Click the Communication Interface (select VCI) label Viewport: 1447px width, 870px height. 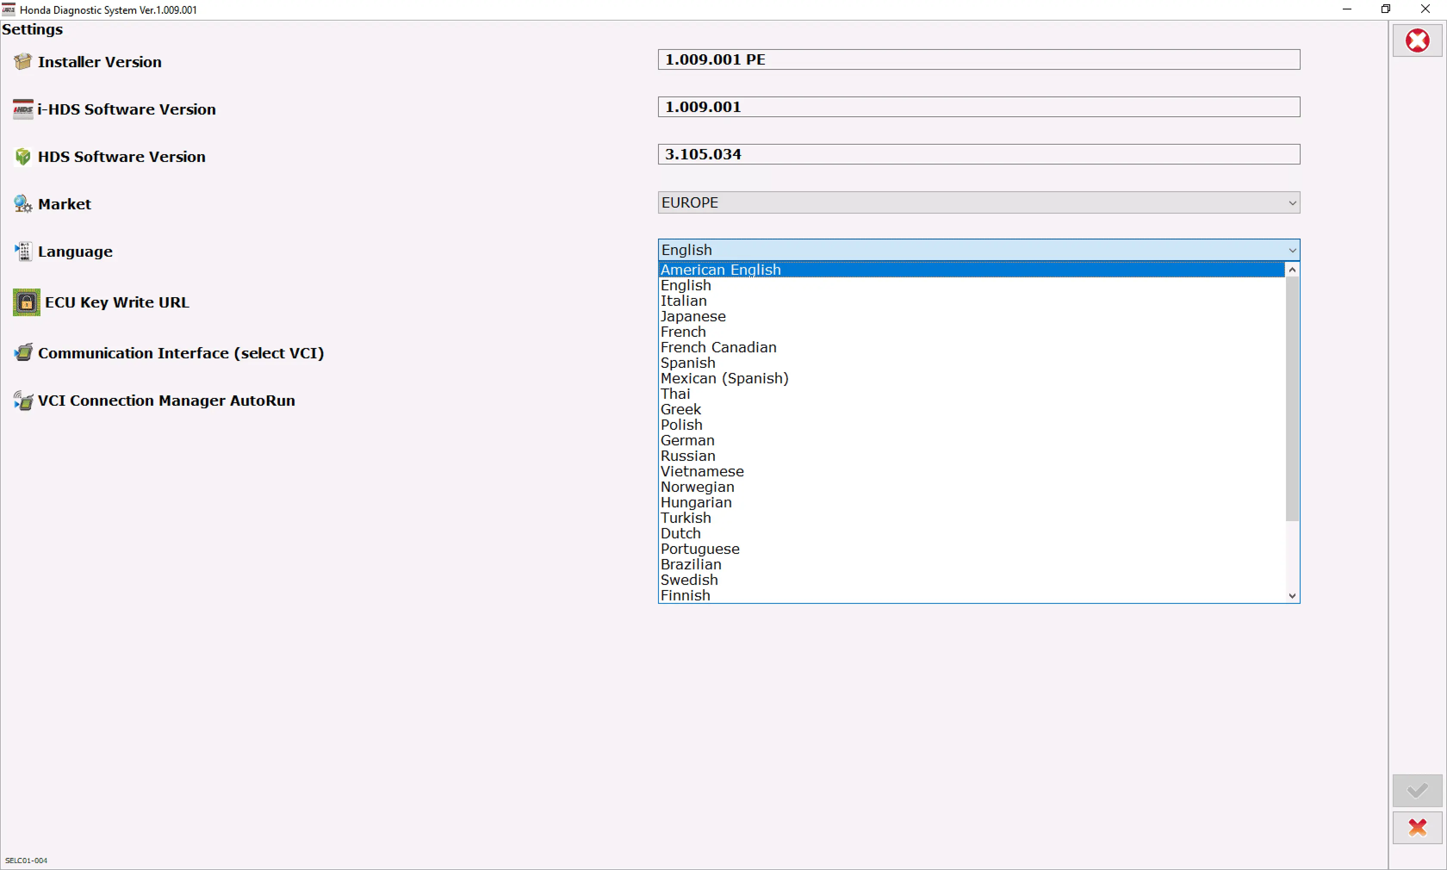(x=181, y=353)
